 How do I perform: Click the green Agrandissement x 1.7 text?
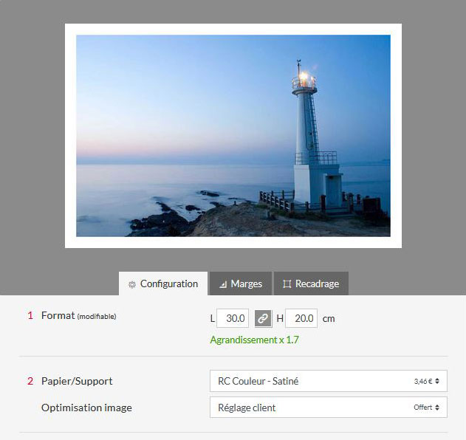coord(254,340)
